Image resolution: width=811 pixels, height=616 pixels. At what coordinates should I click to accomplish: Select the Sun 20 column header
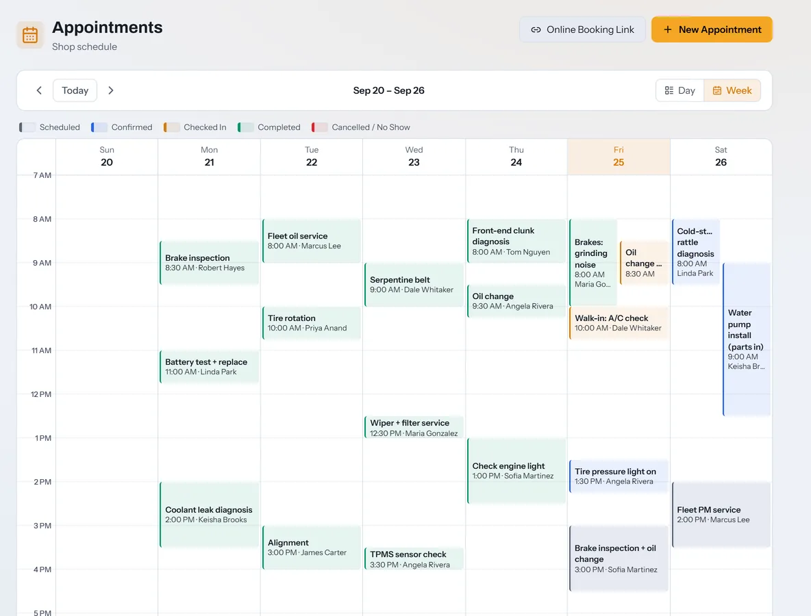pyautogui.click(x=107, y=157)
